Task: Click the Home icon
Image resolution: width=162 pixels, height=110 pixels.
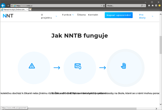Action: click(x=149, y=6)
